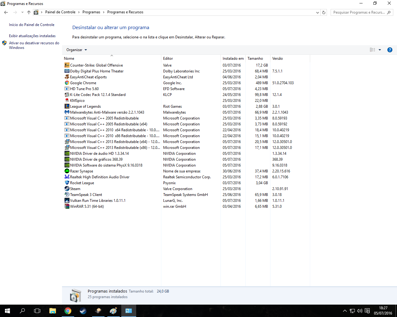This screenshot has width=397, height=317.
Task: Click the Steam icon in program list
Action: click(67, 189)
